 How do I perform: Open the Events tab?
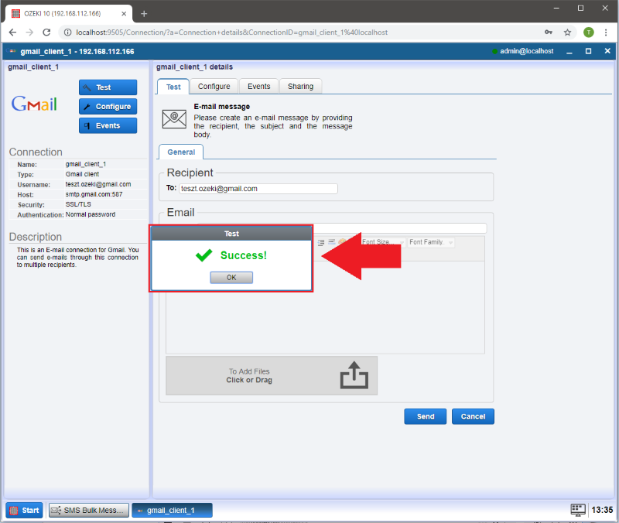258,87
